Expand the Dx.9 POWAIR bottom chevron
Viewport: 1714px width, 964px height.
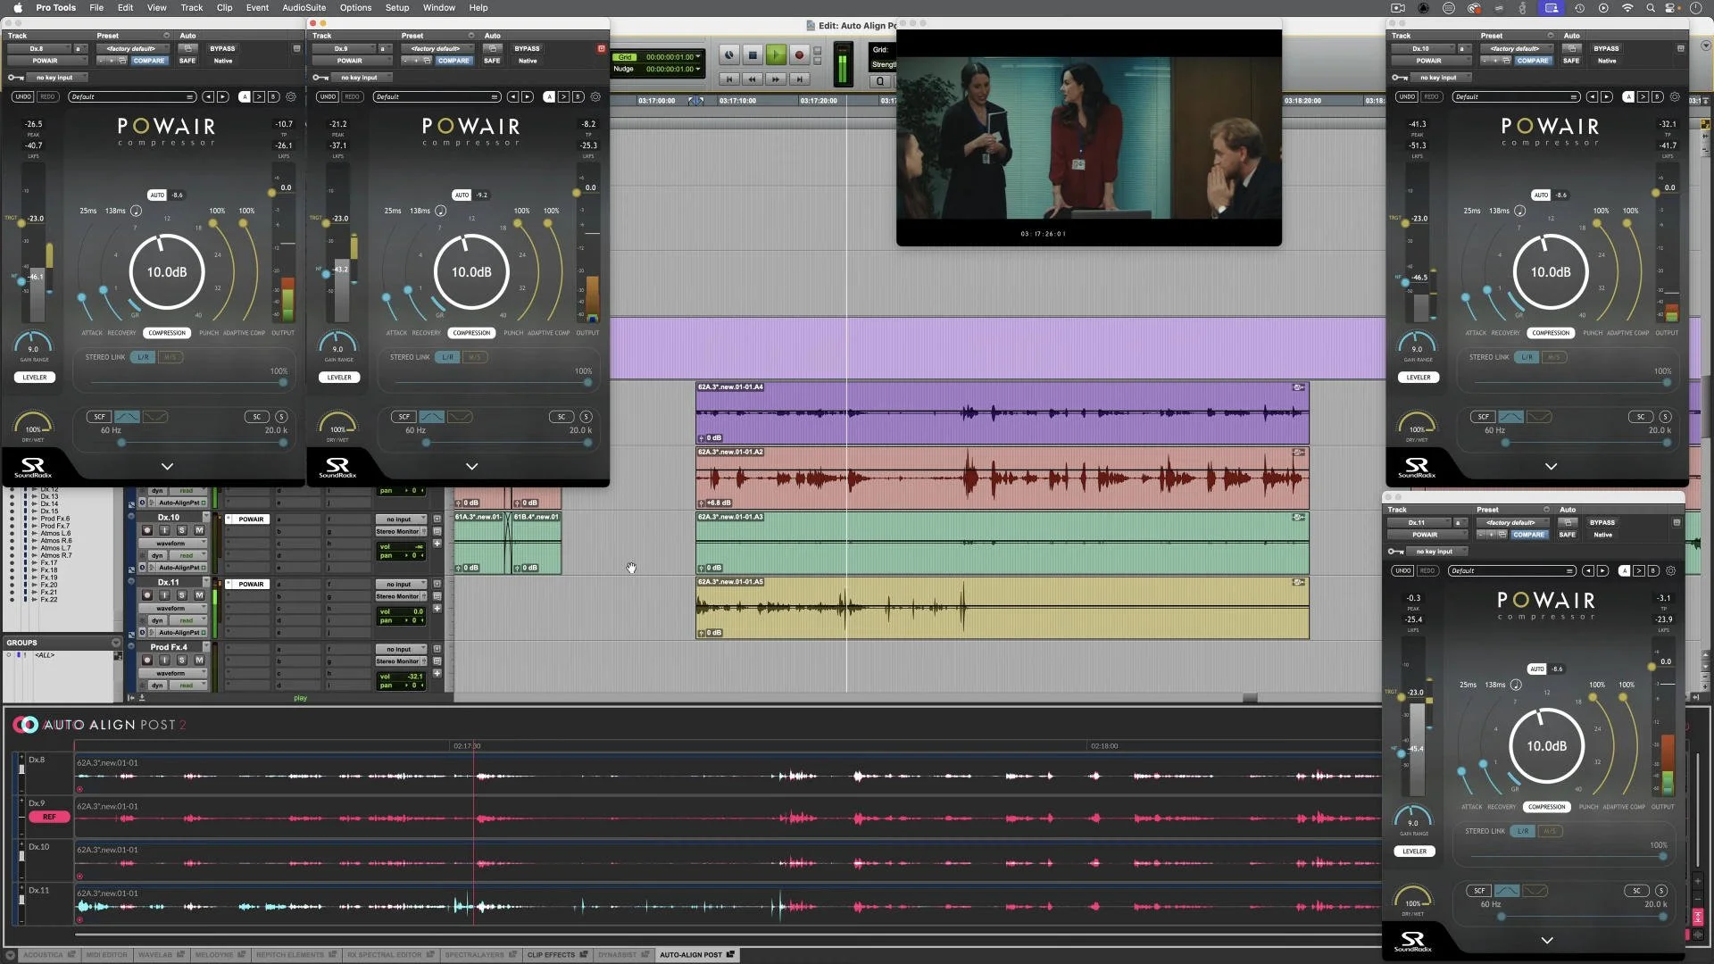point(471,466)
